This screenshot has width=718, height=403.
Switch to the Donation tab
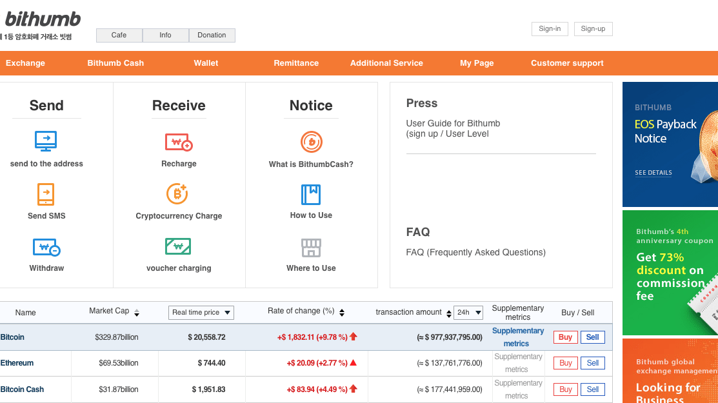click(212, 35)
